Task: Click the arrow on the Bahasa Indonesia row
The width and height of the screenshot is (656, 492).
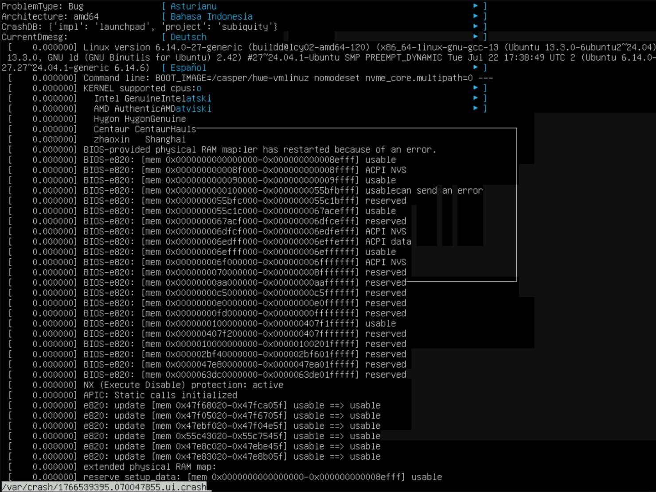Action: point(475,16)
